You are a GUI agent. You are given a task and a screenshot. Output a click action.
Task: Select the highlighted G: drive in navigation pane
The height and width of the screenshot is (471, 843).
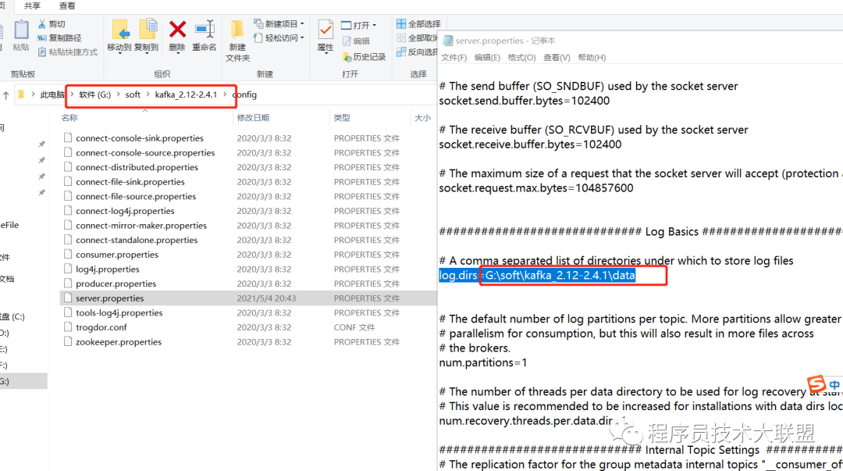pyautogui.click(x=23, y=381)
